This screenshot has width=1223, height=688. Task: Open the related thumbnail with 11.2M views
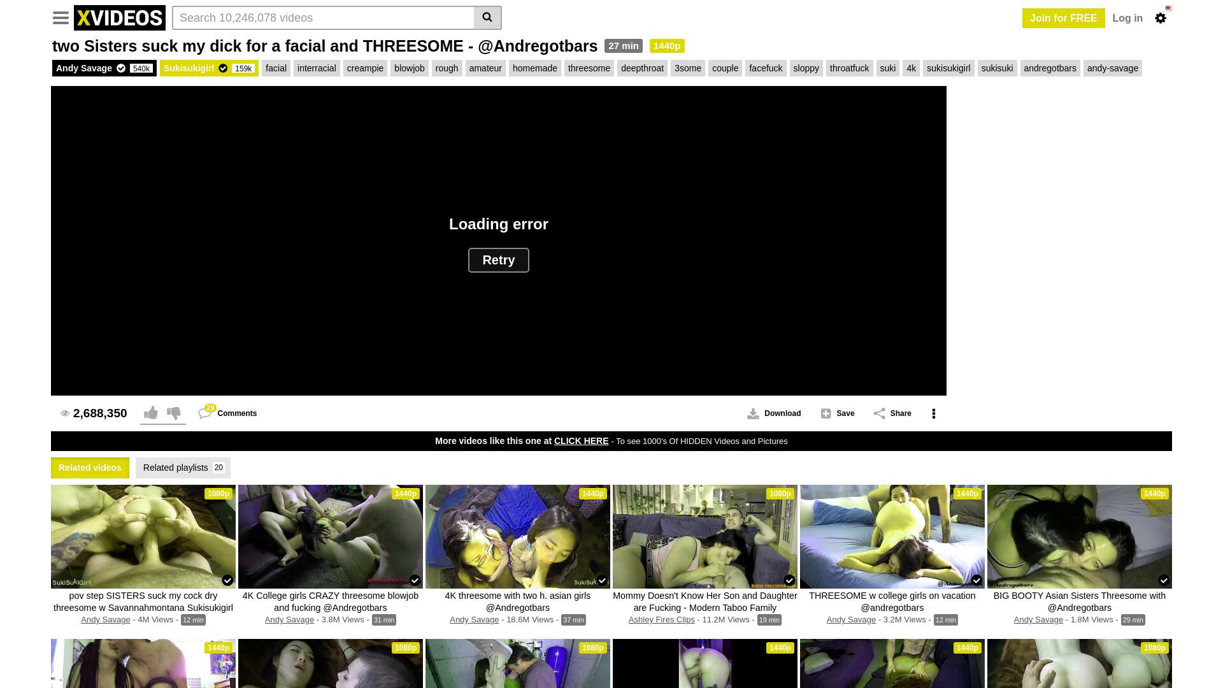(x=705, y=536)
